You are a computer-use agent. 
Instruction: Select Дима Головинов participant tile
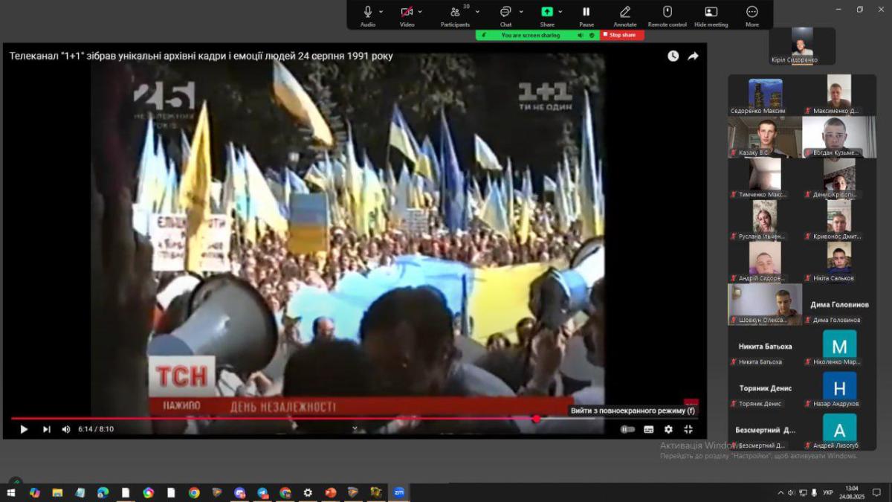click(839, 304)
